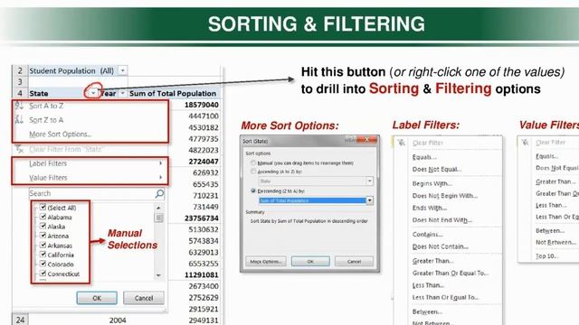
Task: Select the cell with value 11291081
Action: pos(202,274)
